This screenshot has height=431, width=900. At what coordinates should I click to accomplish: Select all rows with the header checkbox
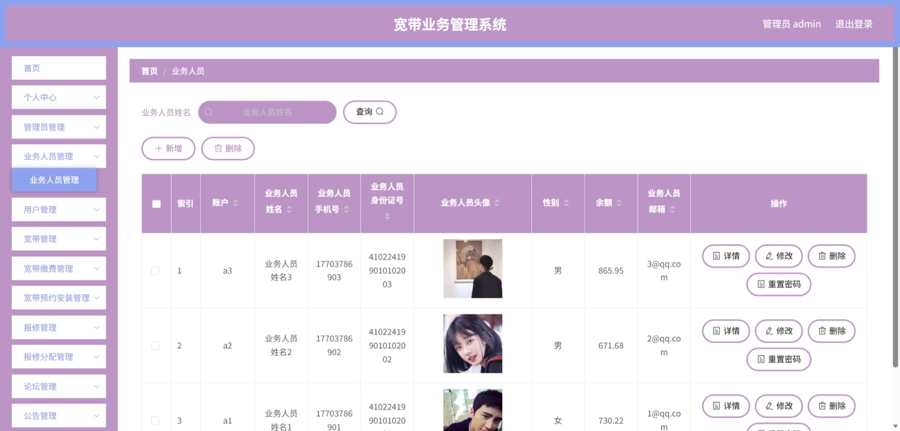[156, 204]
